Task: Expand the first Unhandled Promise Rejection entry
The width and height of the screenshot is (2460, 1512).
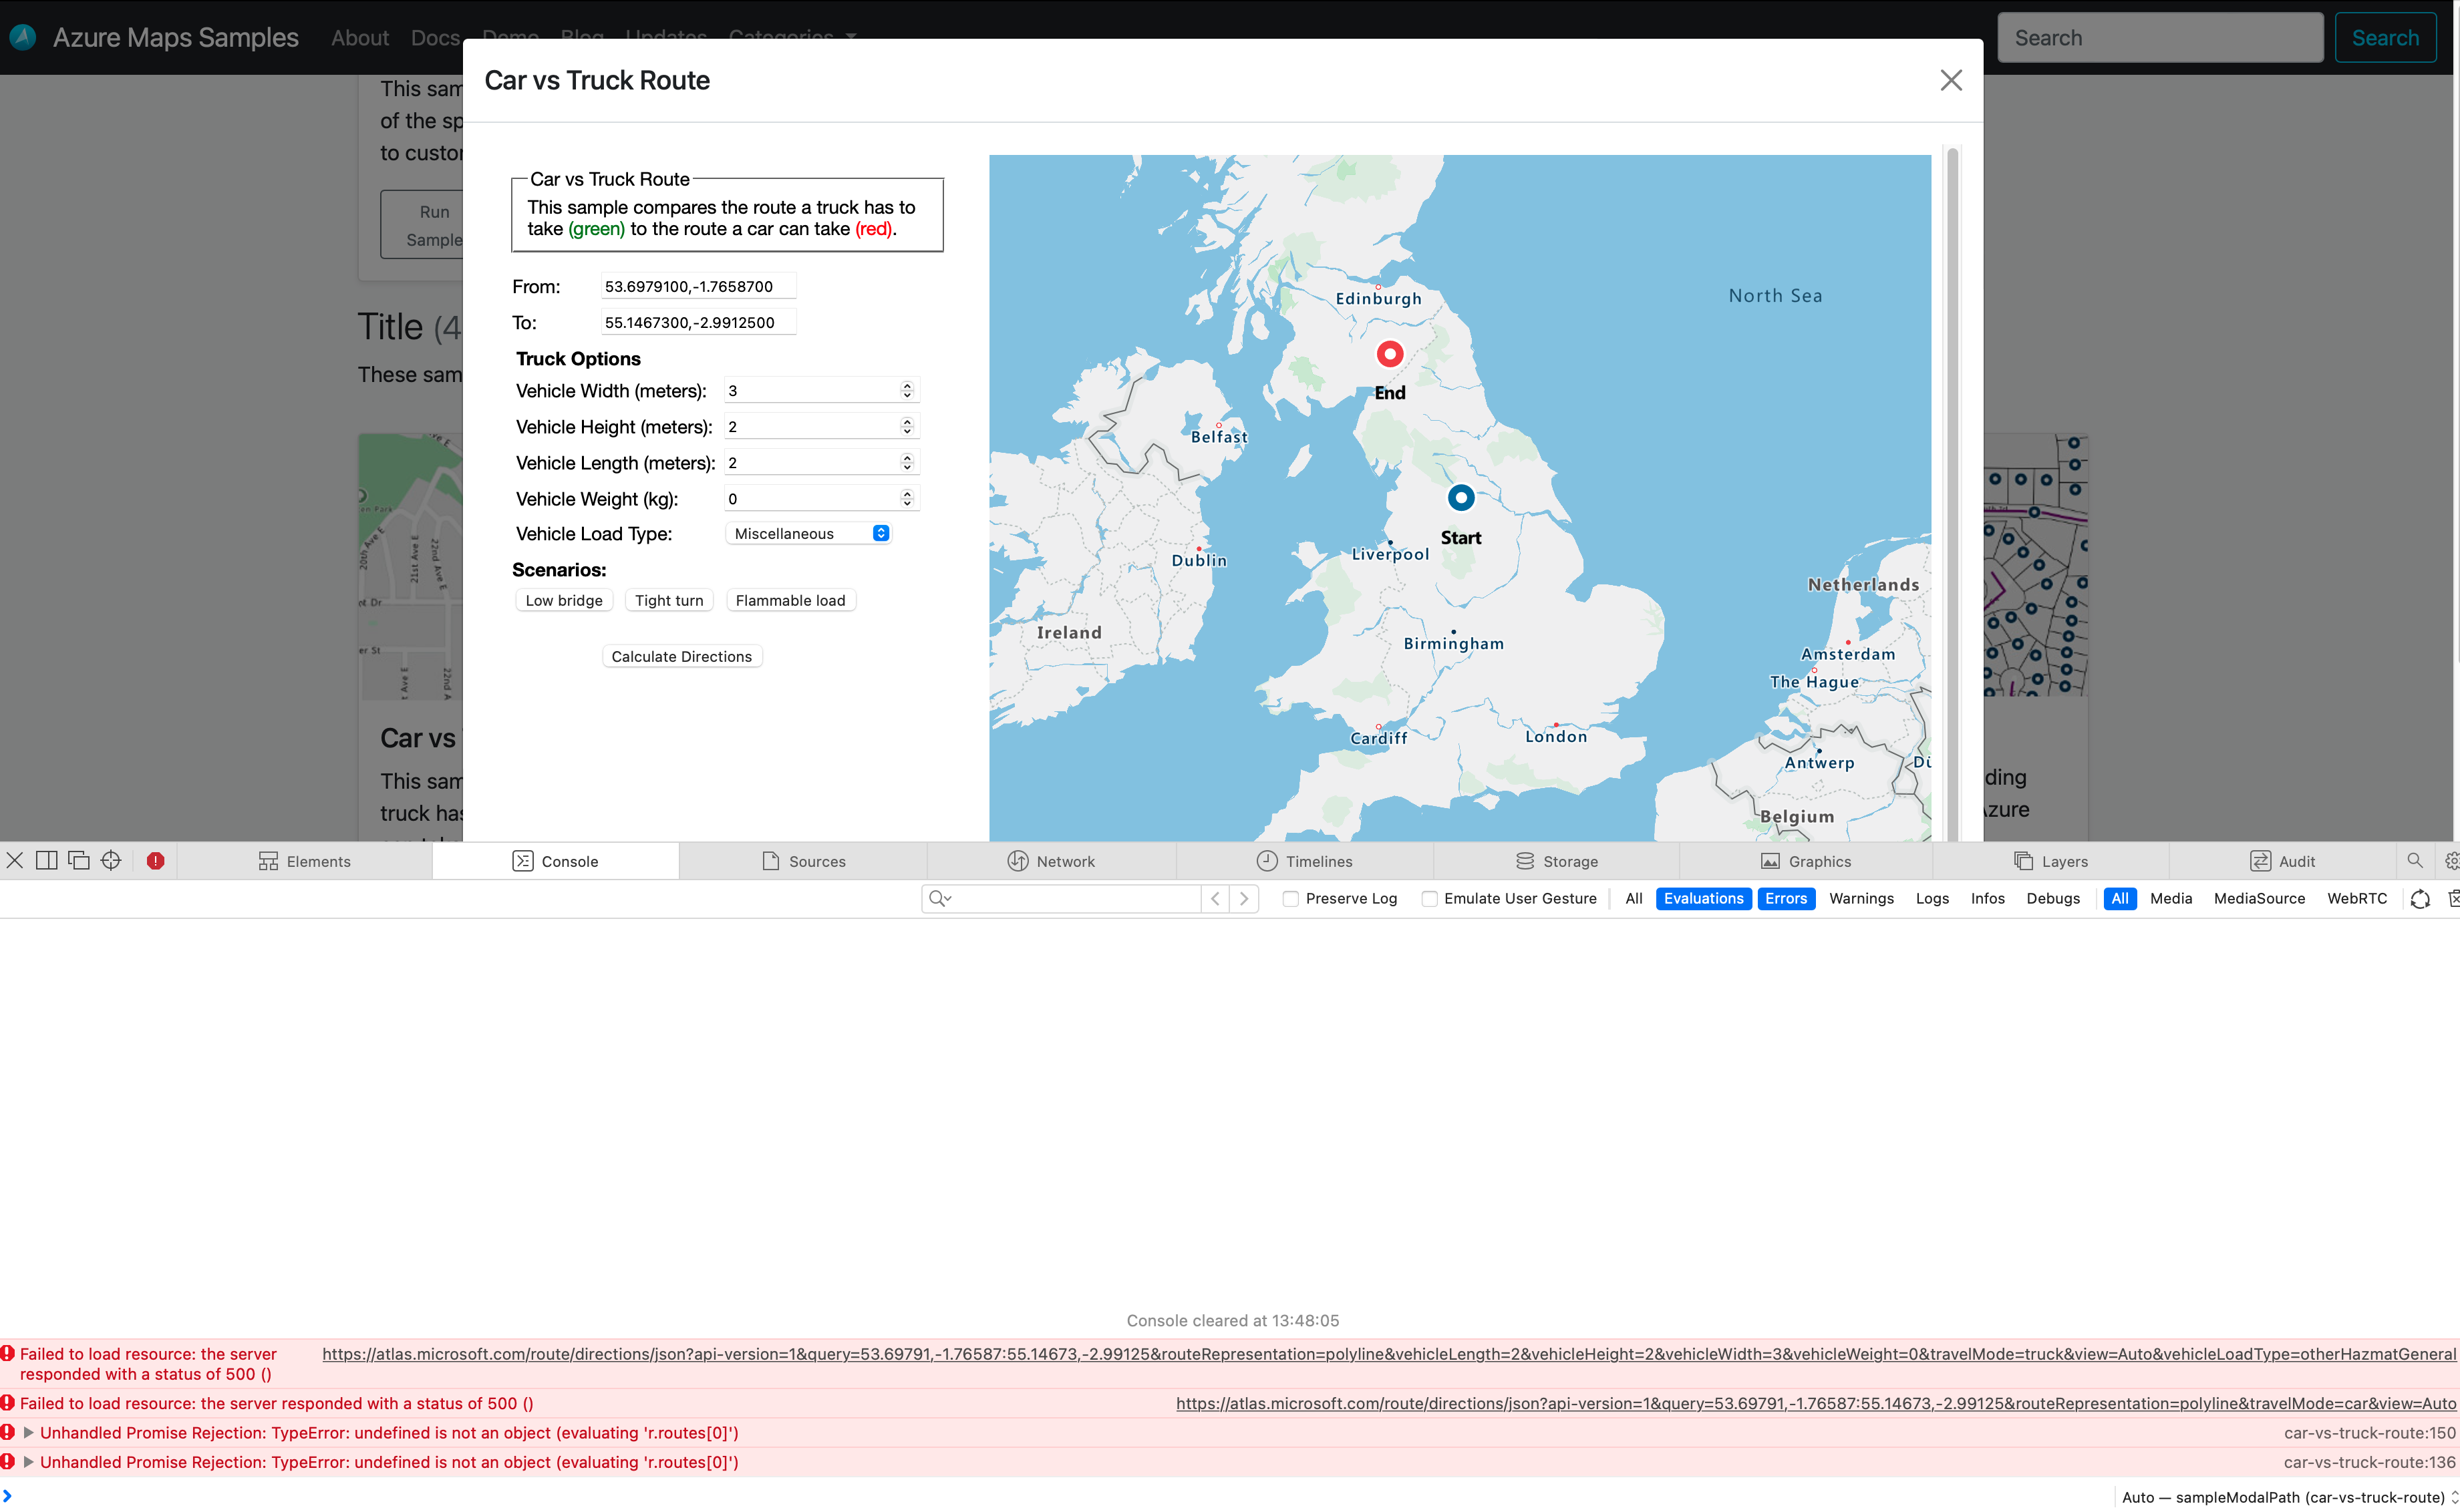Action: tap(28, 1432)
